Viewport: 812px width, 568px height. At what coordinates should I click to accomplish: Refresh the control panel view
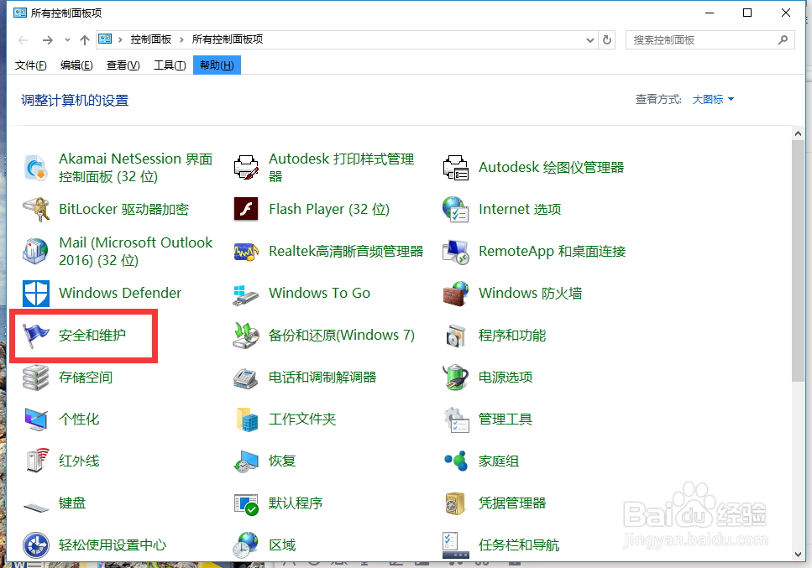[607, 39]
